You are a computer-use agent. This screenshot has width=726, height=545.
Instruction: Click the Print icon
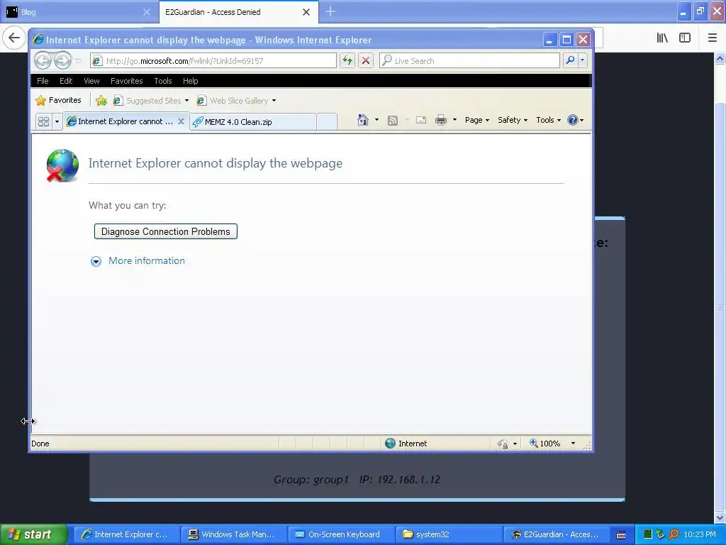tap(441, 121)
